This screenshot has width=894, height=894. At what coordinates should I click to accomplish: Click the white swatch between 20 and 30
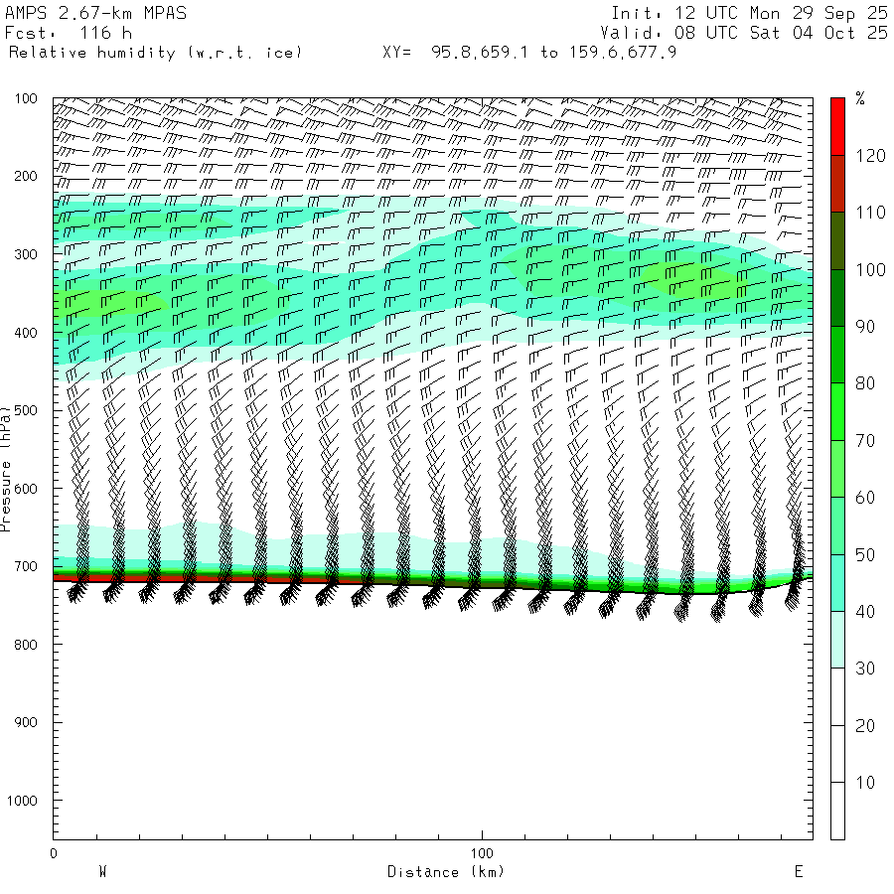[837, 696]
